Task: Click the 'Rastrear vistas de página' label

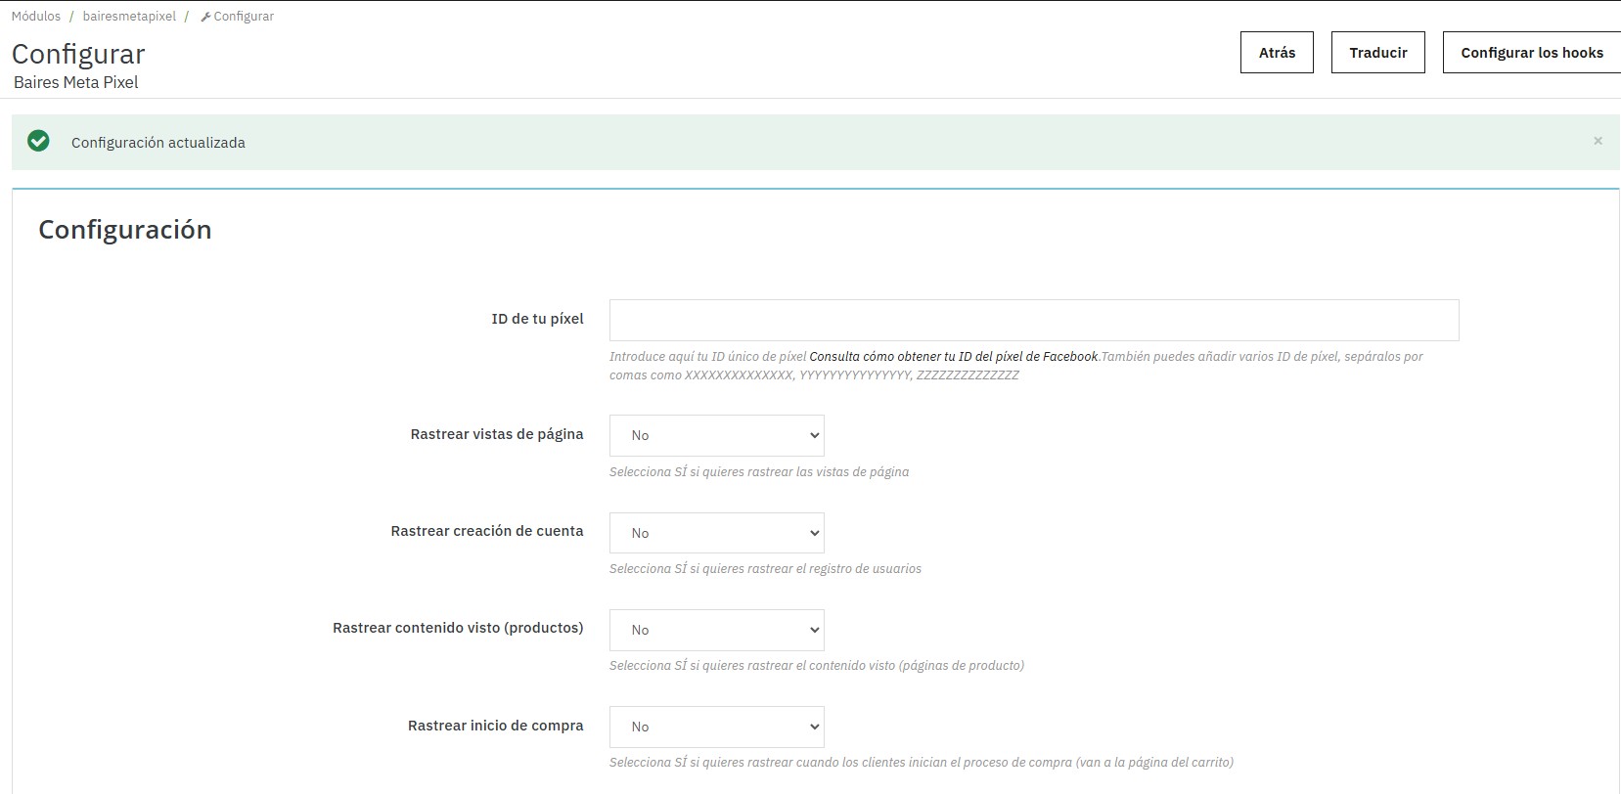Action: pos(496,434)
